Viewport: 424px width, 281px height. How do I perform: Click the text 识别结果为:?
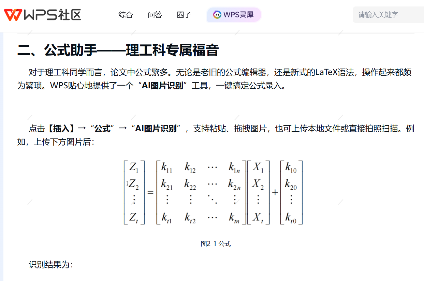click(x=51, y=265)
